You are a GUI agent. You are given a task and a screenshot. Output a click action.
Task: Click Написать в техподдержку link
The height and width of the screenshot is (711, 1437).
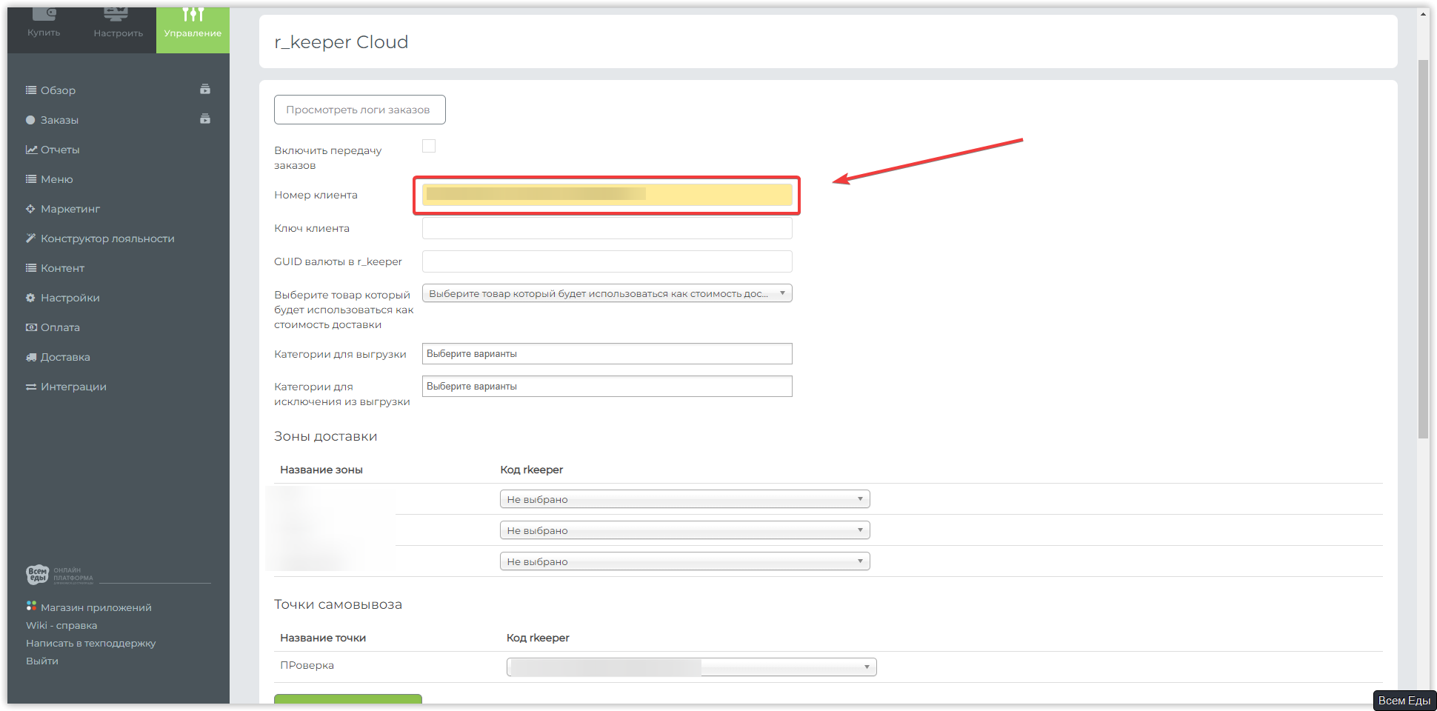coord(91,643)
